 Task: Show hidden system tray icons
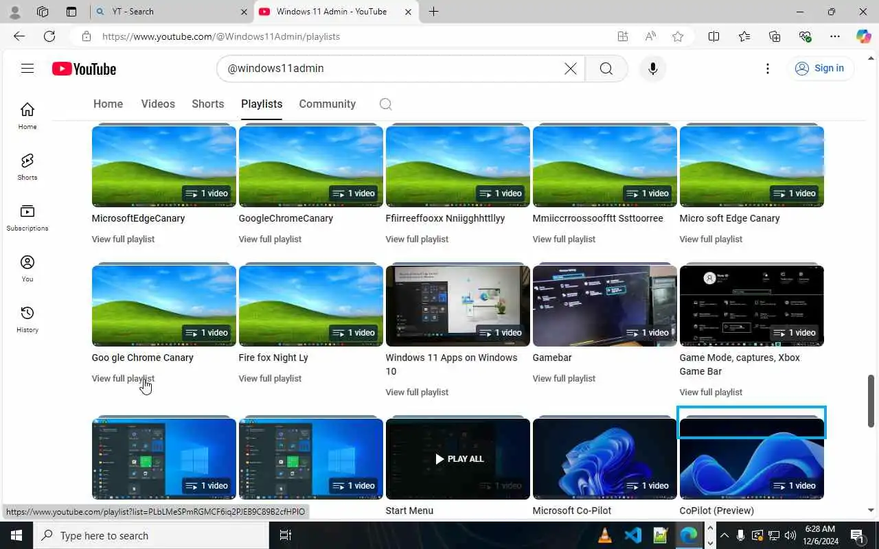[724, 535]
